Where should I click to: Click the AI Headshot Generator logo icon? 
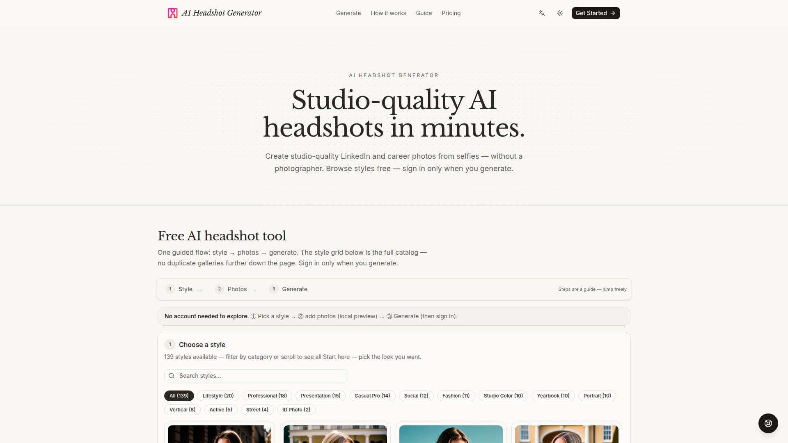pos(173,13)
